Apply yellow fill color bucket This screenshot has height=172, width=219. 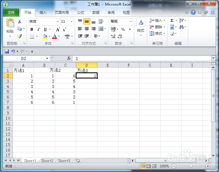click(45, 36)
